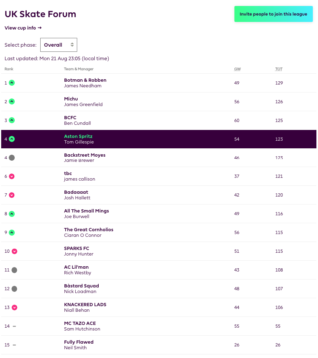Image resolution: width=318 pixels, height=358 pixels.
Task: Open the Fully Flawed team page
Action: pos(79,342)
